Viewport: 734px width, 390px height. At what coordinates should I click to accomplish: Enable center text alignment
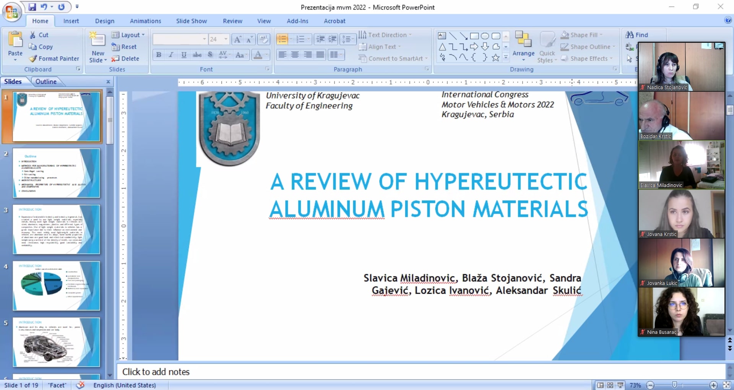pos(295,55)
